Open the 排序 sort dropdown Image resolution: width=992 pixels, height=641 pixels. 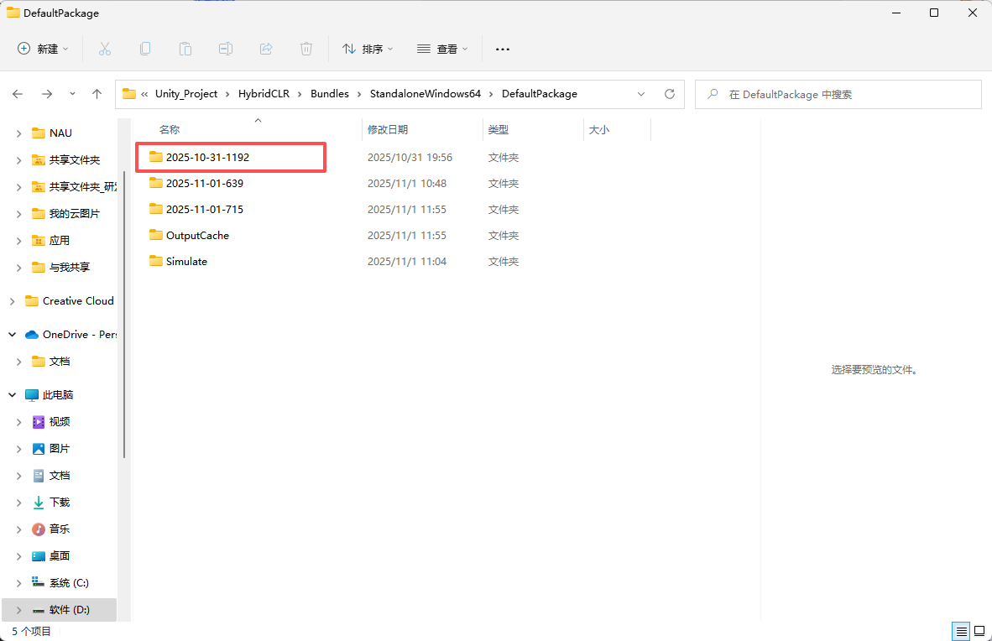click(368, 49)
